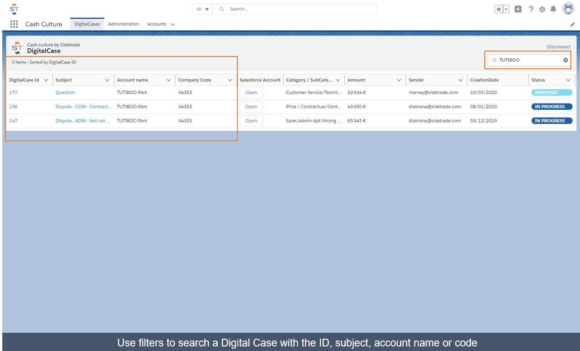Click Open button for case 156
The width and height of the screenshot is (580, 351).
coord(252,107)
